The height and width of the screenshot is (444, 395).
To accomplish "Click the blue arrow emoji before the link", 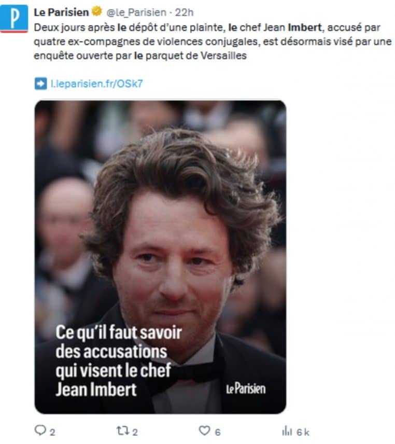I will (41, 84).
